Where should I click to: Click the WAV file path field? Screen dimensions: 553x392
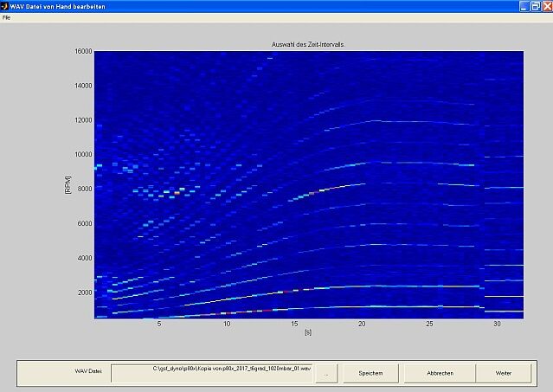tap(212, 372)
